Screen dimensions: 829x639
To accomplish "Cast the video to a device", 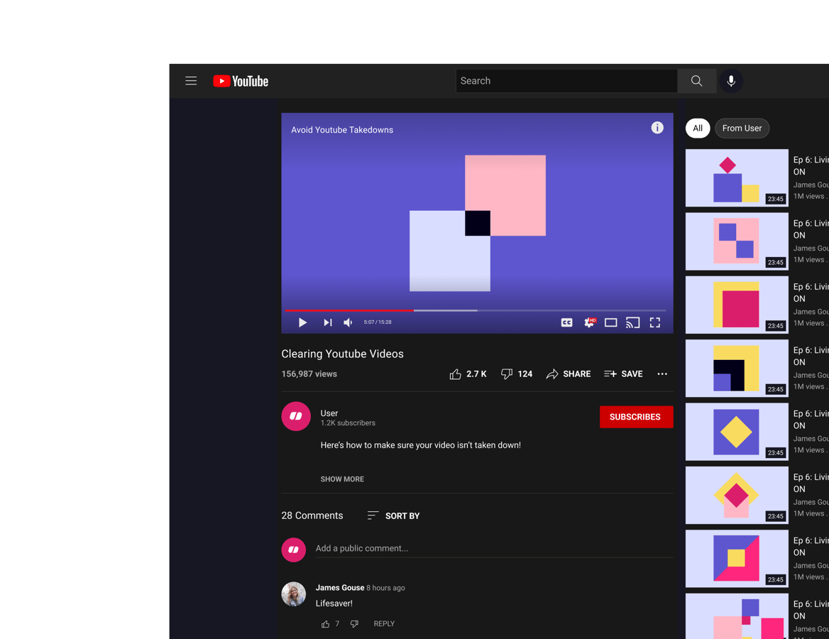I will click(632, 322).
